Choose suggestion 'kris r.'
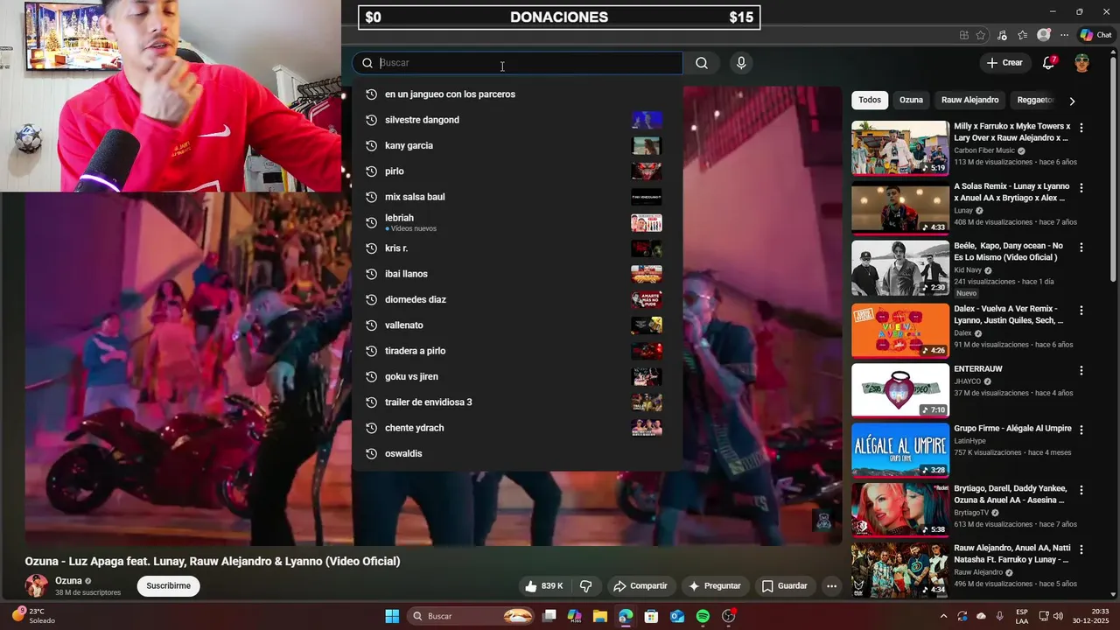Screen dimensions: 1120x630 pyautogui.click(x=517, y=248)
